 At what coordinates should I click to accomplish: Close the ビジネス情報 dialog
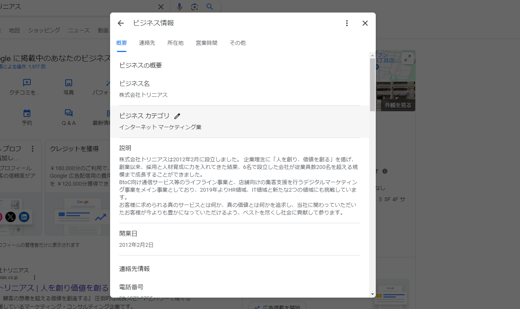coord(365,23)
